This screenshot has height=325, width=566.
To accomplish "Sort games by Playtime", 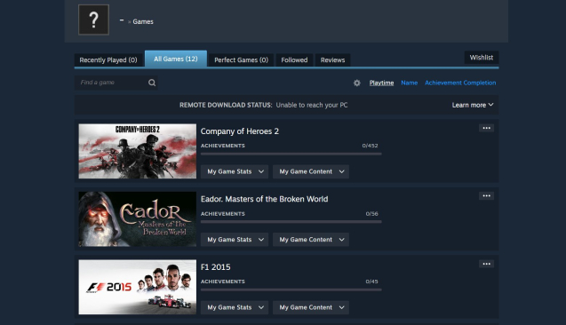I will click(x=381, y=83).
